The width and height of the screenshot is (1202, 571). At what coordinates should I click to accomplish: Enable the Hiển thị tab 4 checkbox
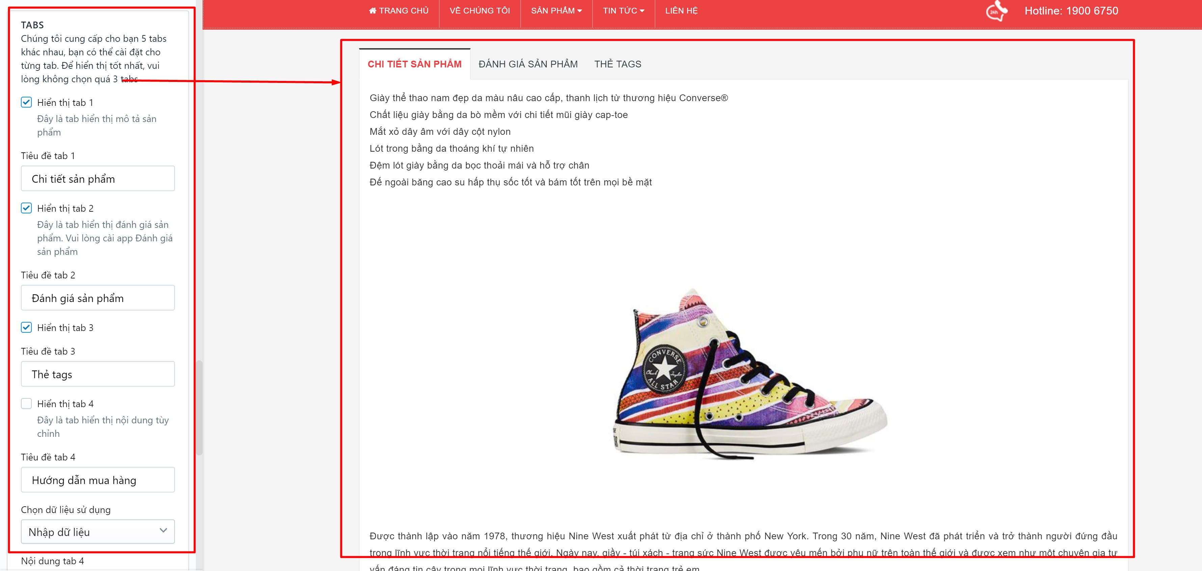27,404
